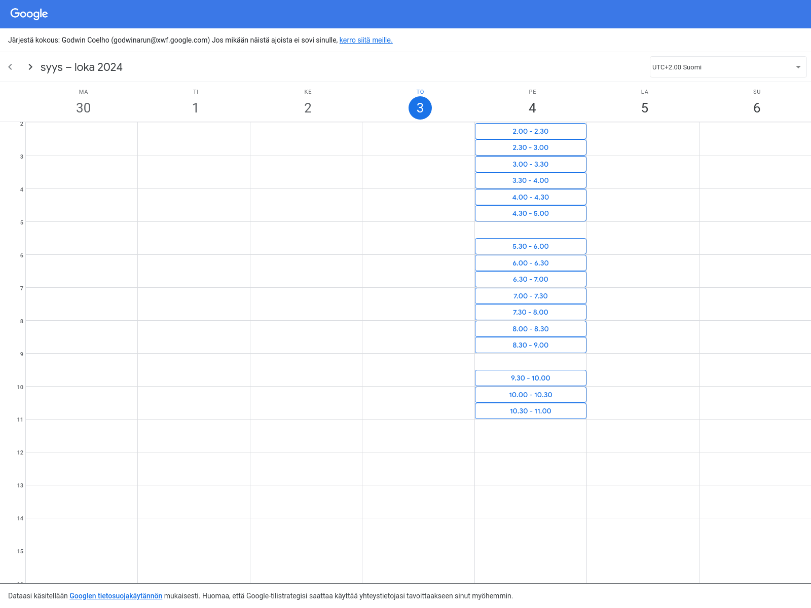Select the 2.00 - 2.30 time slot
811x608 pixels.
coord(531,131)
